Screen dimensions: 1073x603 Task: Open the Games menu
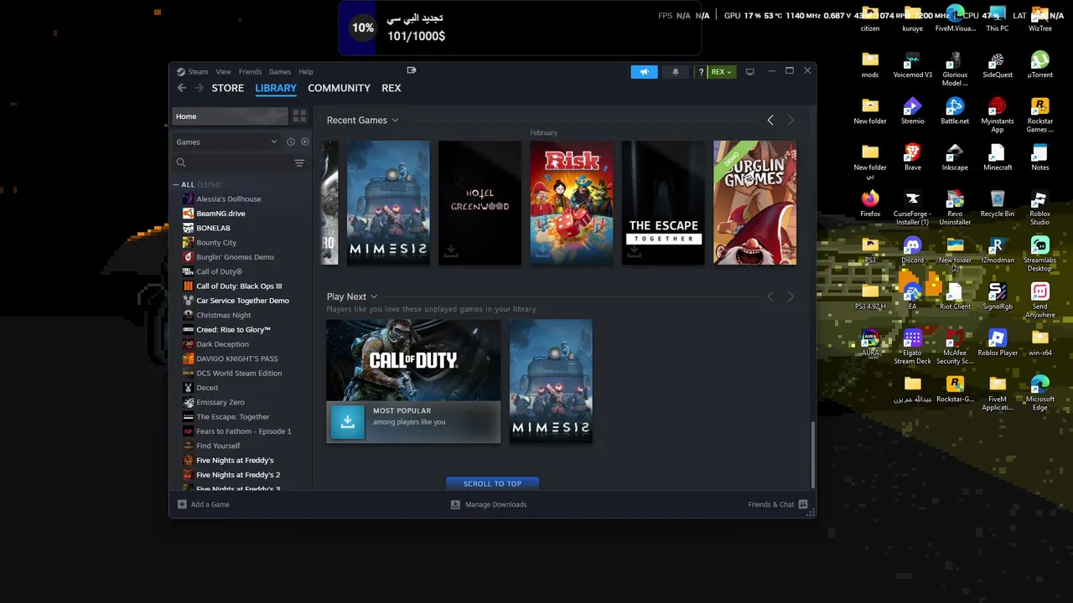280,72
